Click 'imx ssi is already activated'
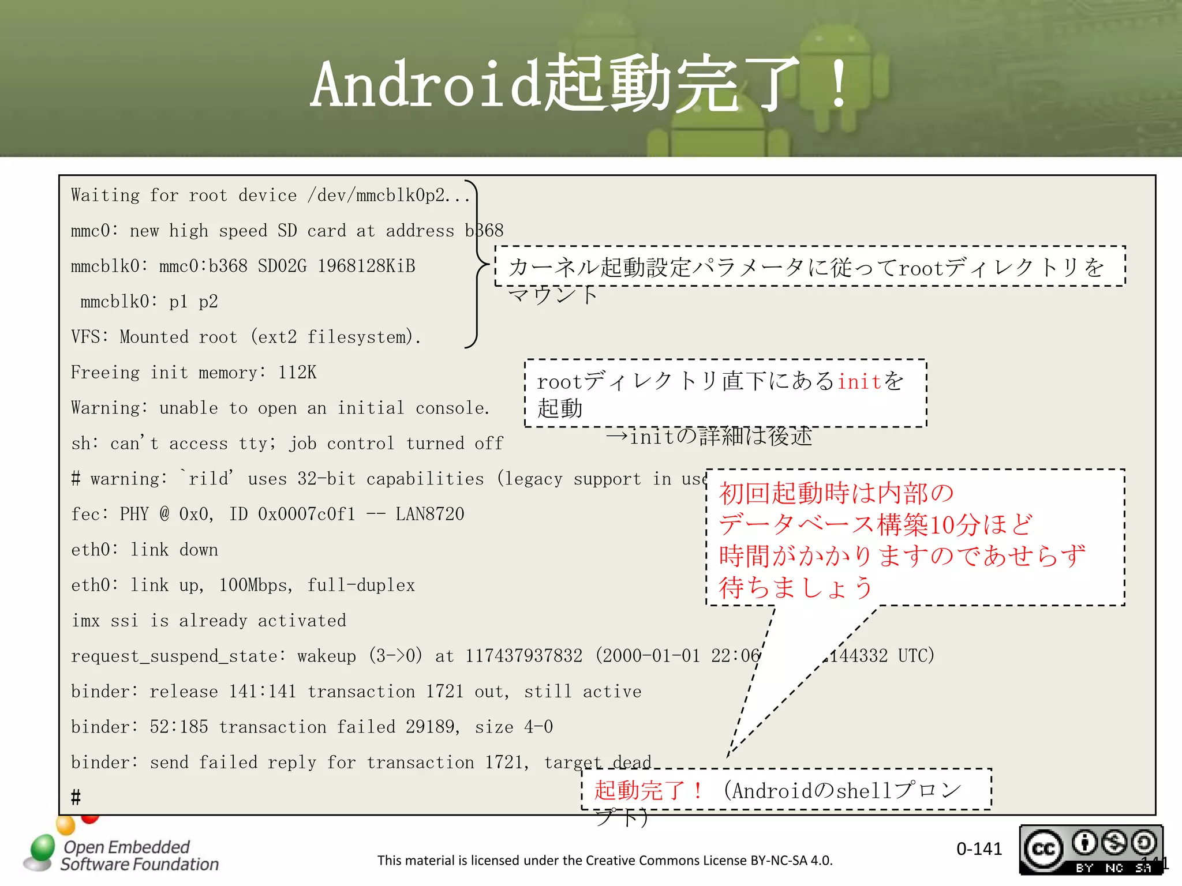Viewport: 1182px width, 886px height. click(208, 621)
